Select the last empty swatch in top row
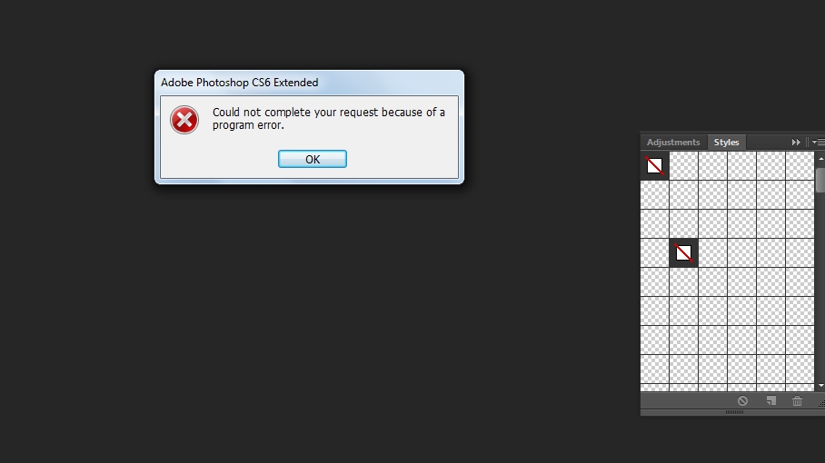This screenshot has width=825, height=463. click(x=800, y=166)
